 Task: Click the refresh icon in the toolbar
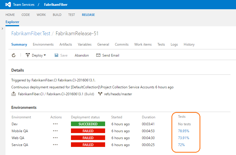pyautogui.click(x=14, y=55)
